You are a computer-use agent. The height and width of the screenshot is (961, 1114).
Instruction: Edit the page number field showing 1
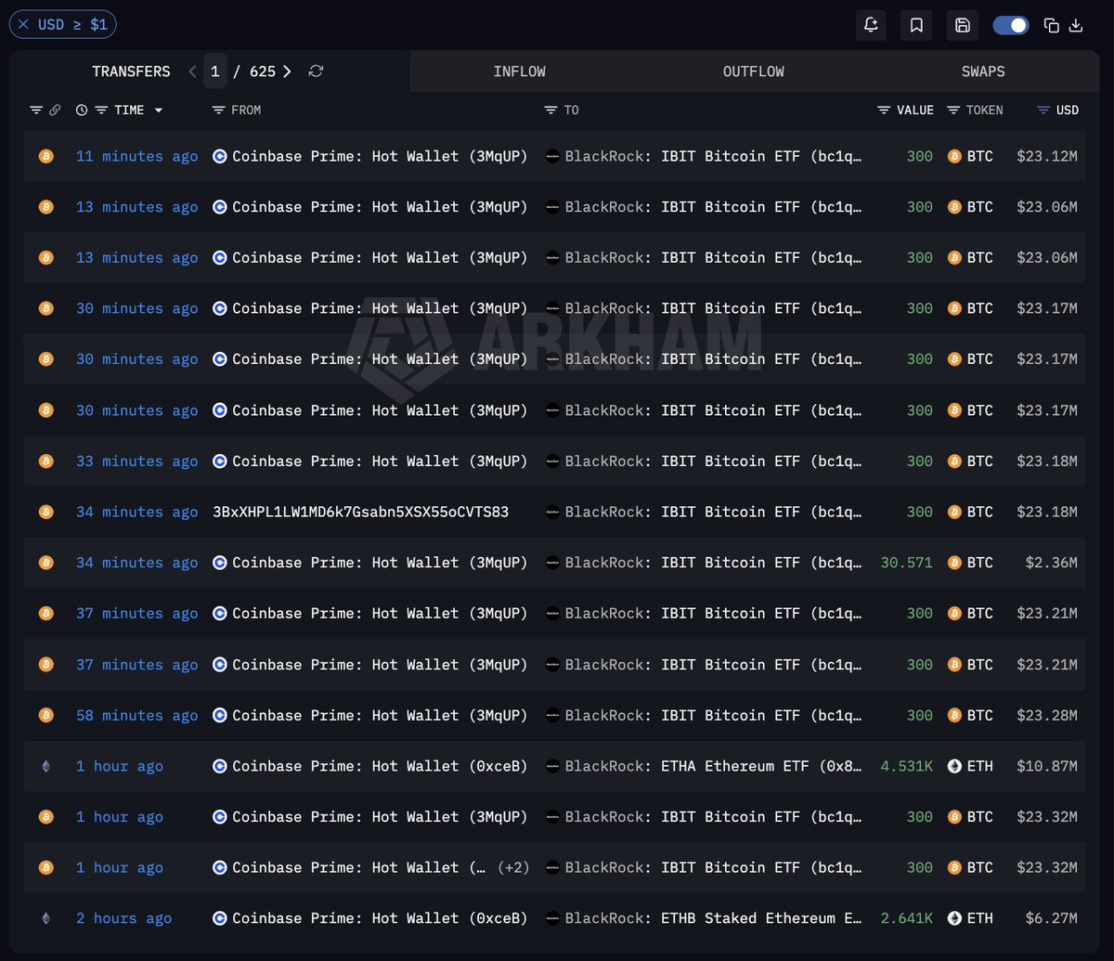point(215,71)
